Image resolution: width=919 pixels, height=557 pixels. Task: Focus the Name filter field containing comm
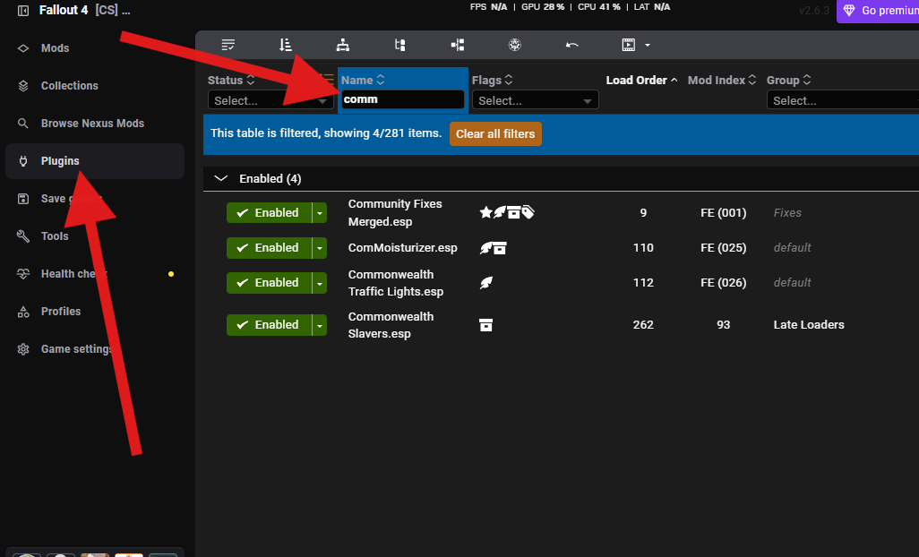tap(403, 99)
